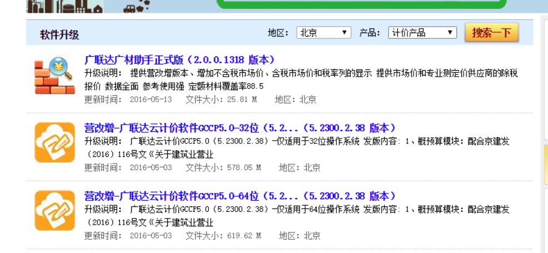Click the 地区: 北京 text of the 广材助手 entry
This screenshot has height=253, width=548.
[x=295, y=100]
